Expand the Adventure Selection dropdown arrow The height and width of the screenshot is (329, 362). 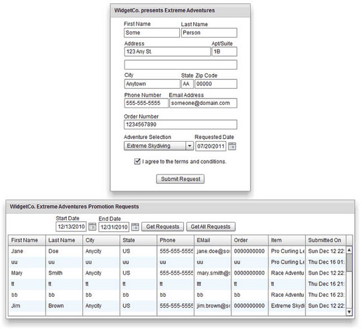click(189, 146)
